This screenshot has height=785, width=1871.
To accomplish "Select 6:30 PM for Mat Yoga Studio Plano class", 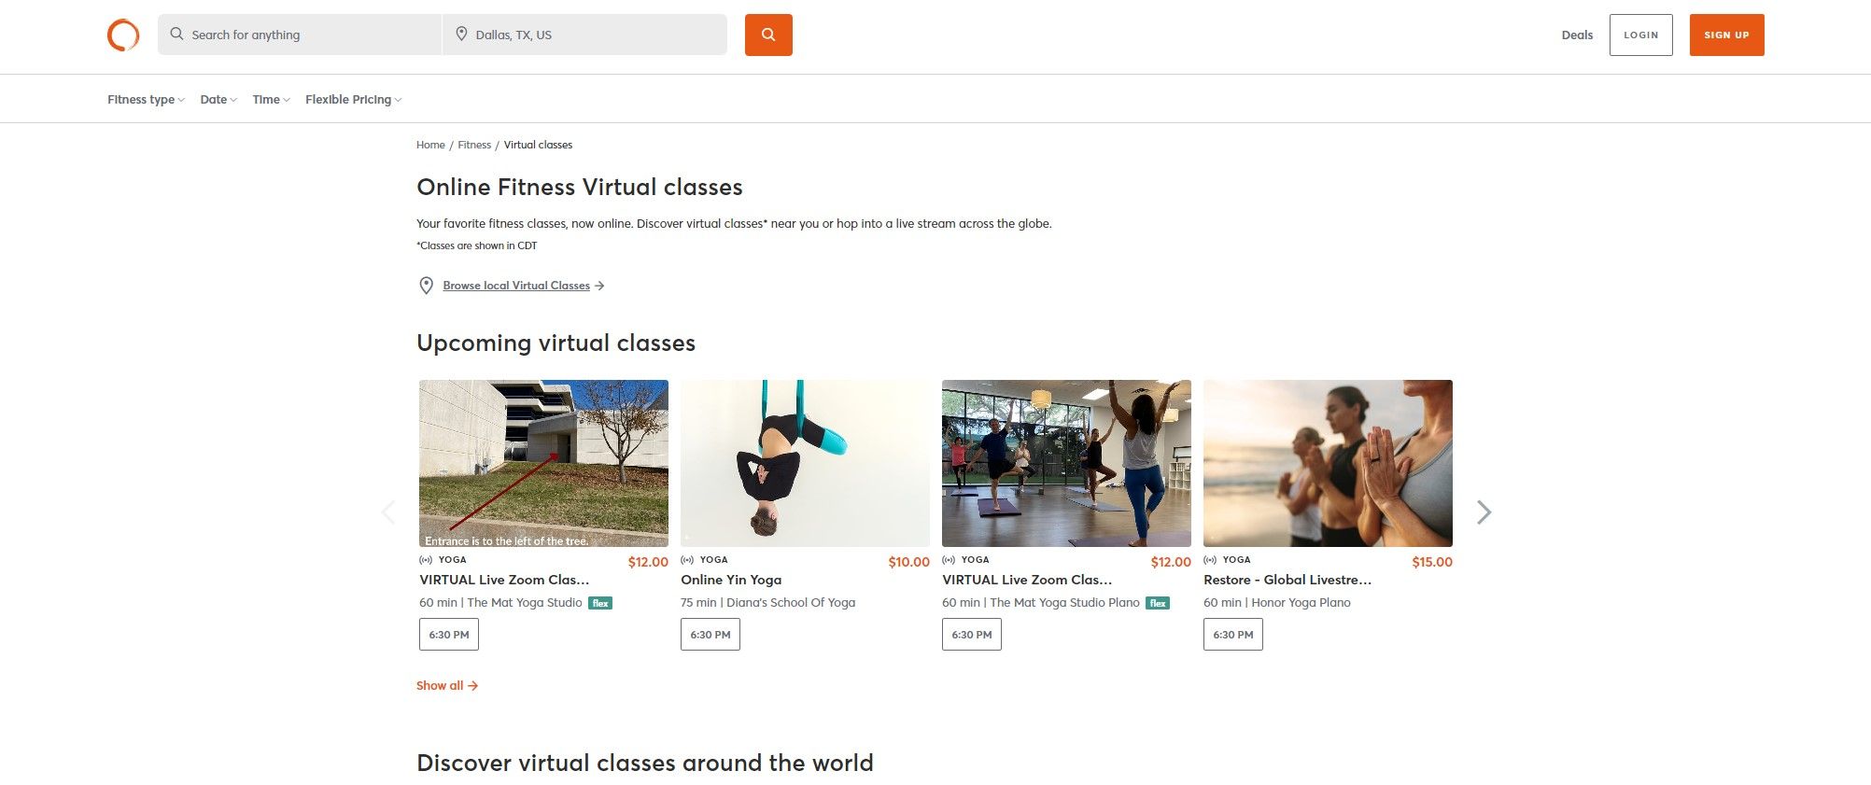I will (x=972, y=635).
